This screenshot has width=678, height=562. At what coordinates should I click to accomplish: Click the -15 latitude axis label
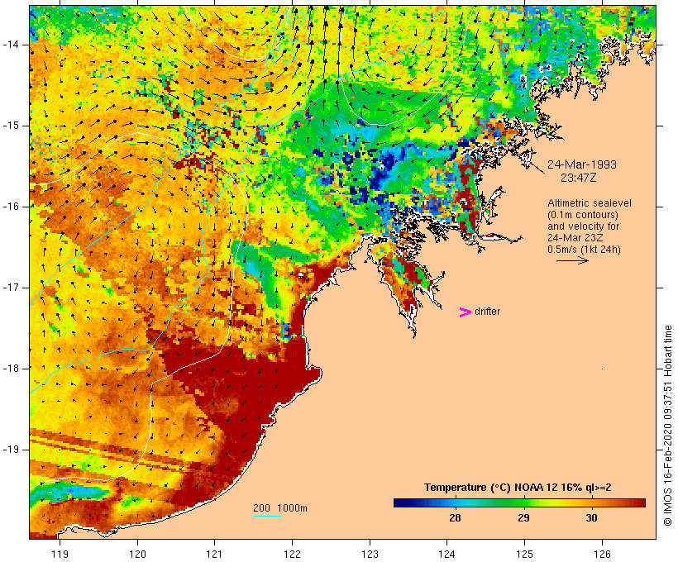coord(11,126)
